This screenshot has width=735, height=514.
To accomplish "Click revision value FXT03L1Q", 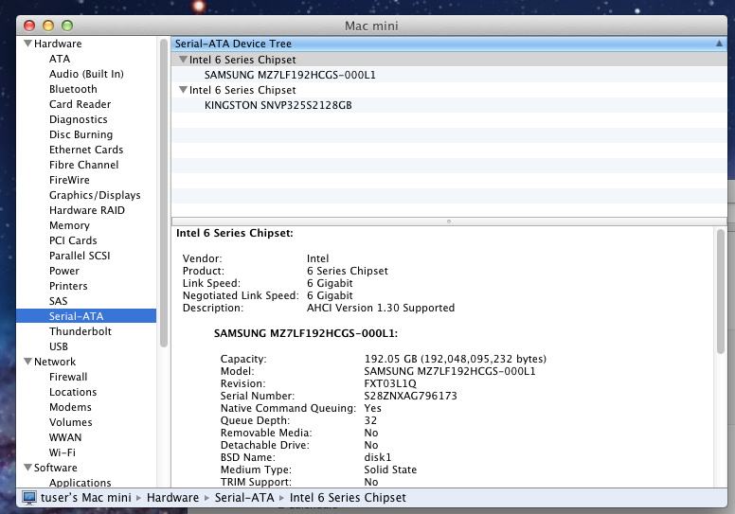I will pos(390,383).
